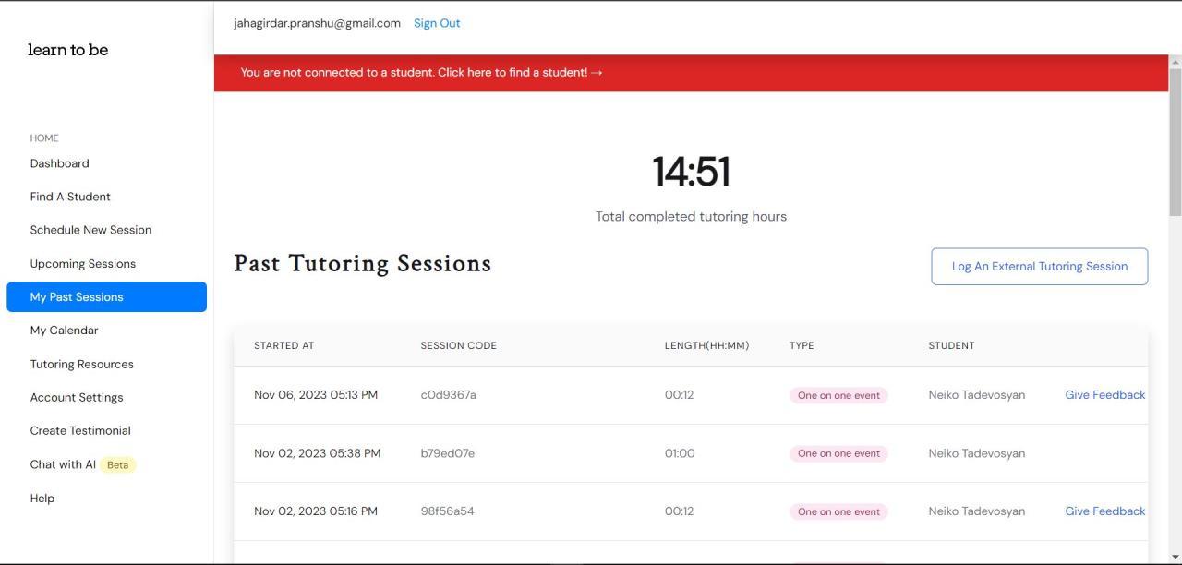The width and height of the screenshot is (1182, 565).
Task: Click the Past Tutoring Sessions heading
Action: [x=363, y=263]
